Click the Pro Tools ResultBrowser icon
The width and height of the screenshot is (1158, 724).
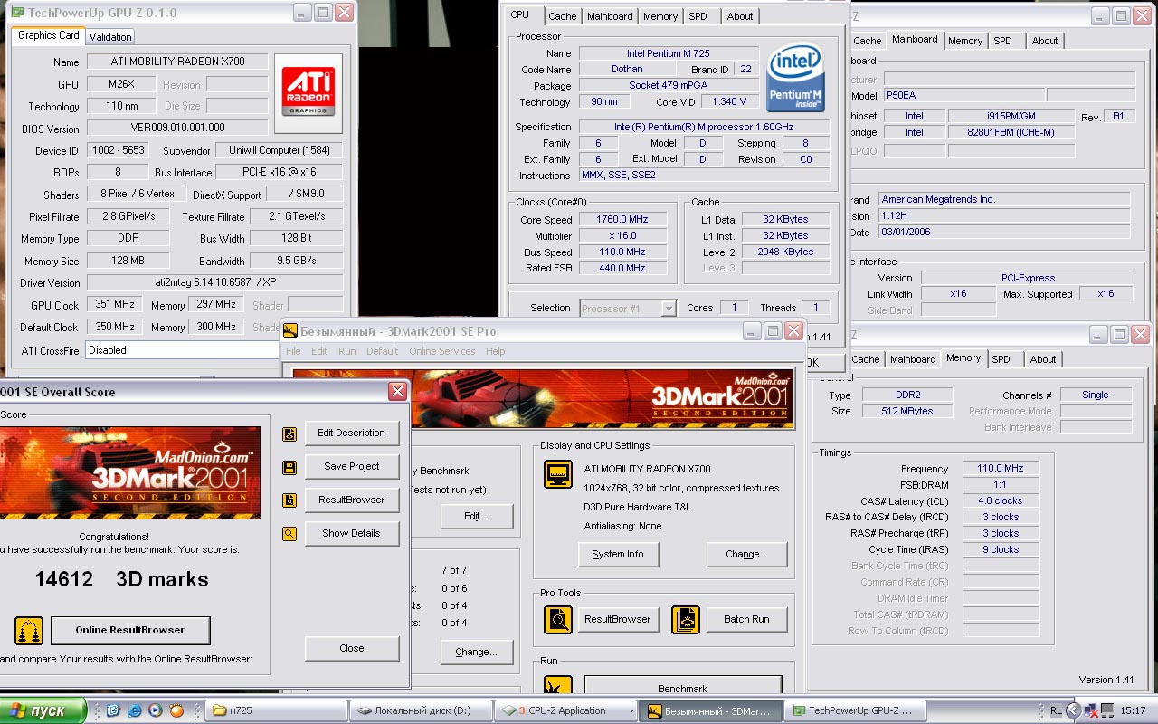tap(557, 620)
